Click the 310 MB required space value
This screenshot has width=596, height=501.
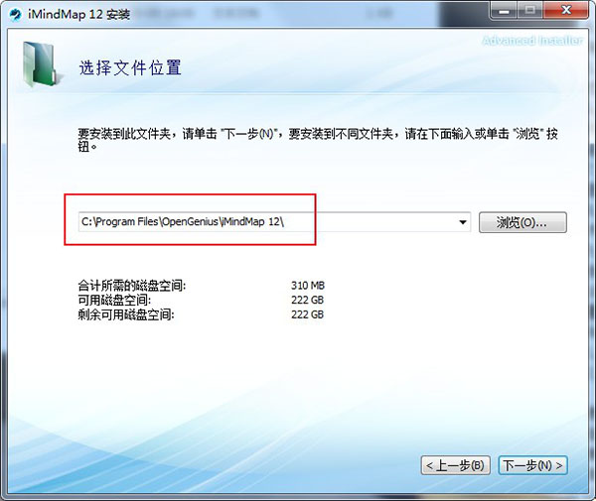(x=308, y=286)
